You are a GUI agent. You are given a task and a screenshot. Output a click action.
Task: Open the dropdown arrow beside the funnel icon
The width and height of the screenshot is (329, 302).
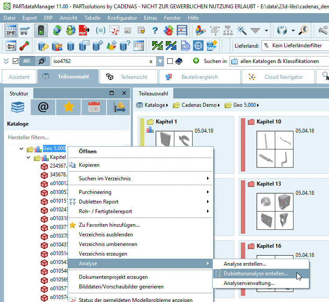(266, 31)
